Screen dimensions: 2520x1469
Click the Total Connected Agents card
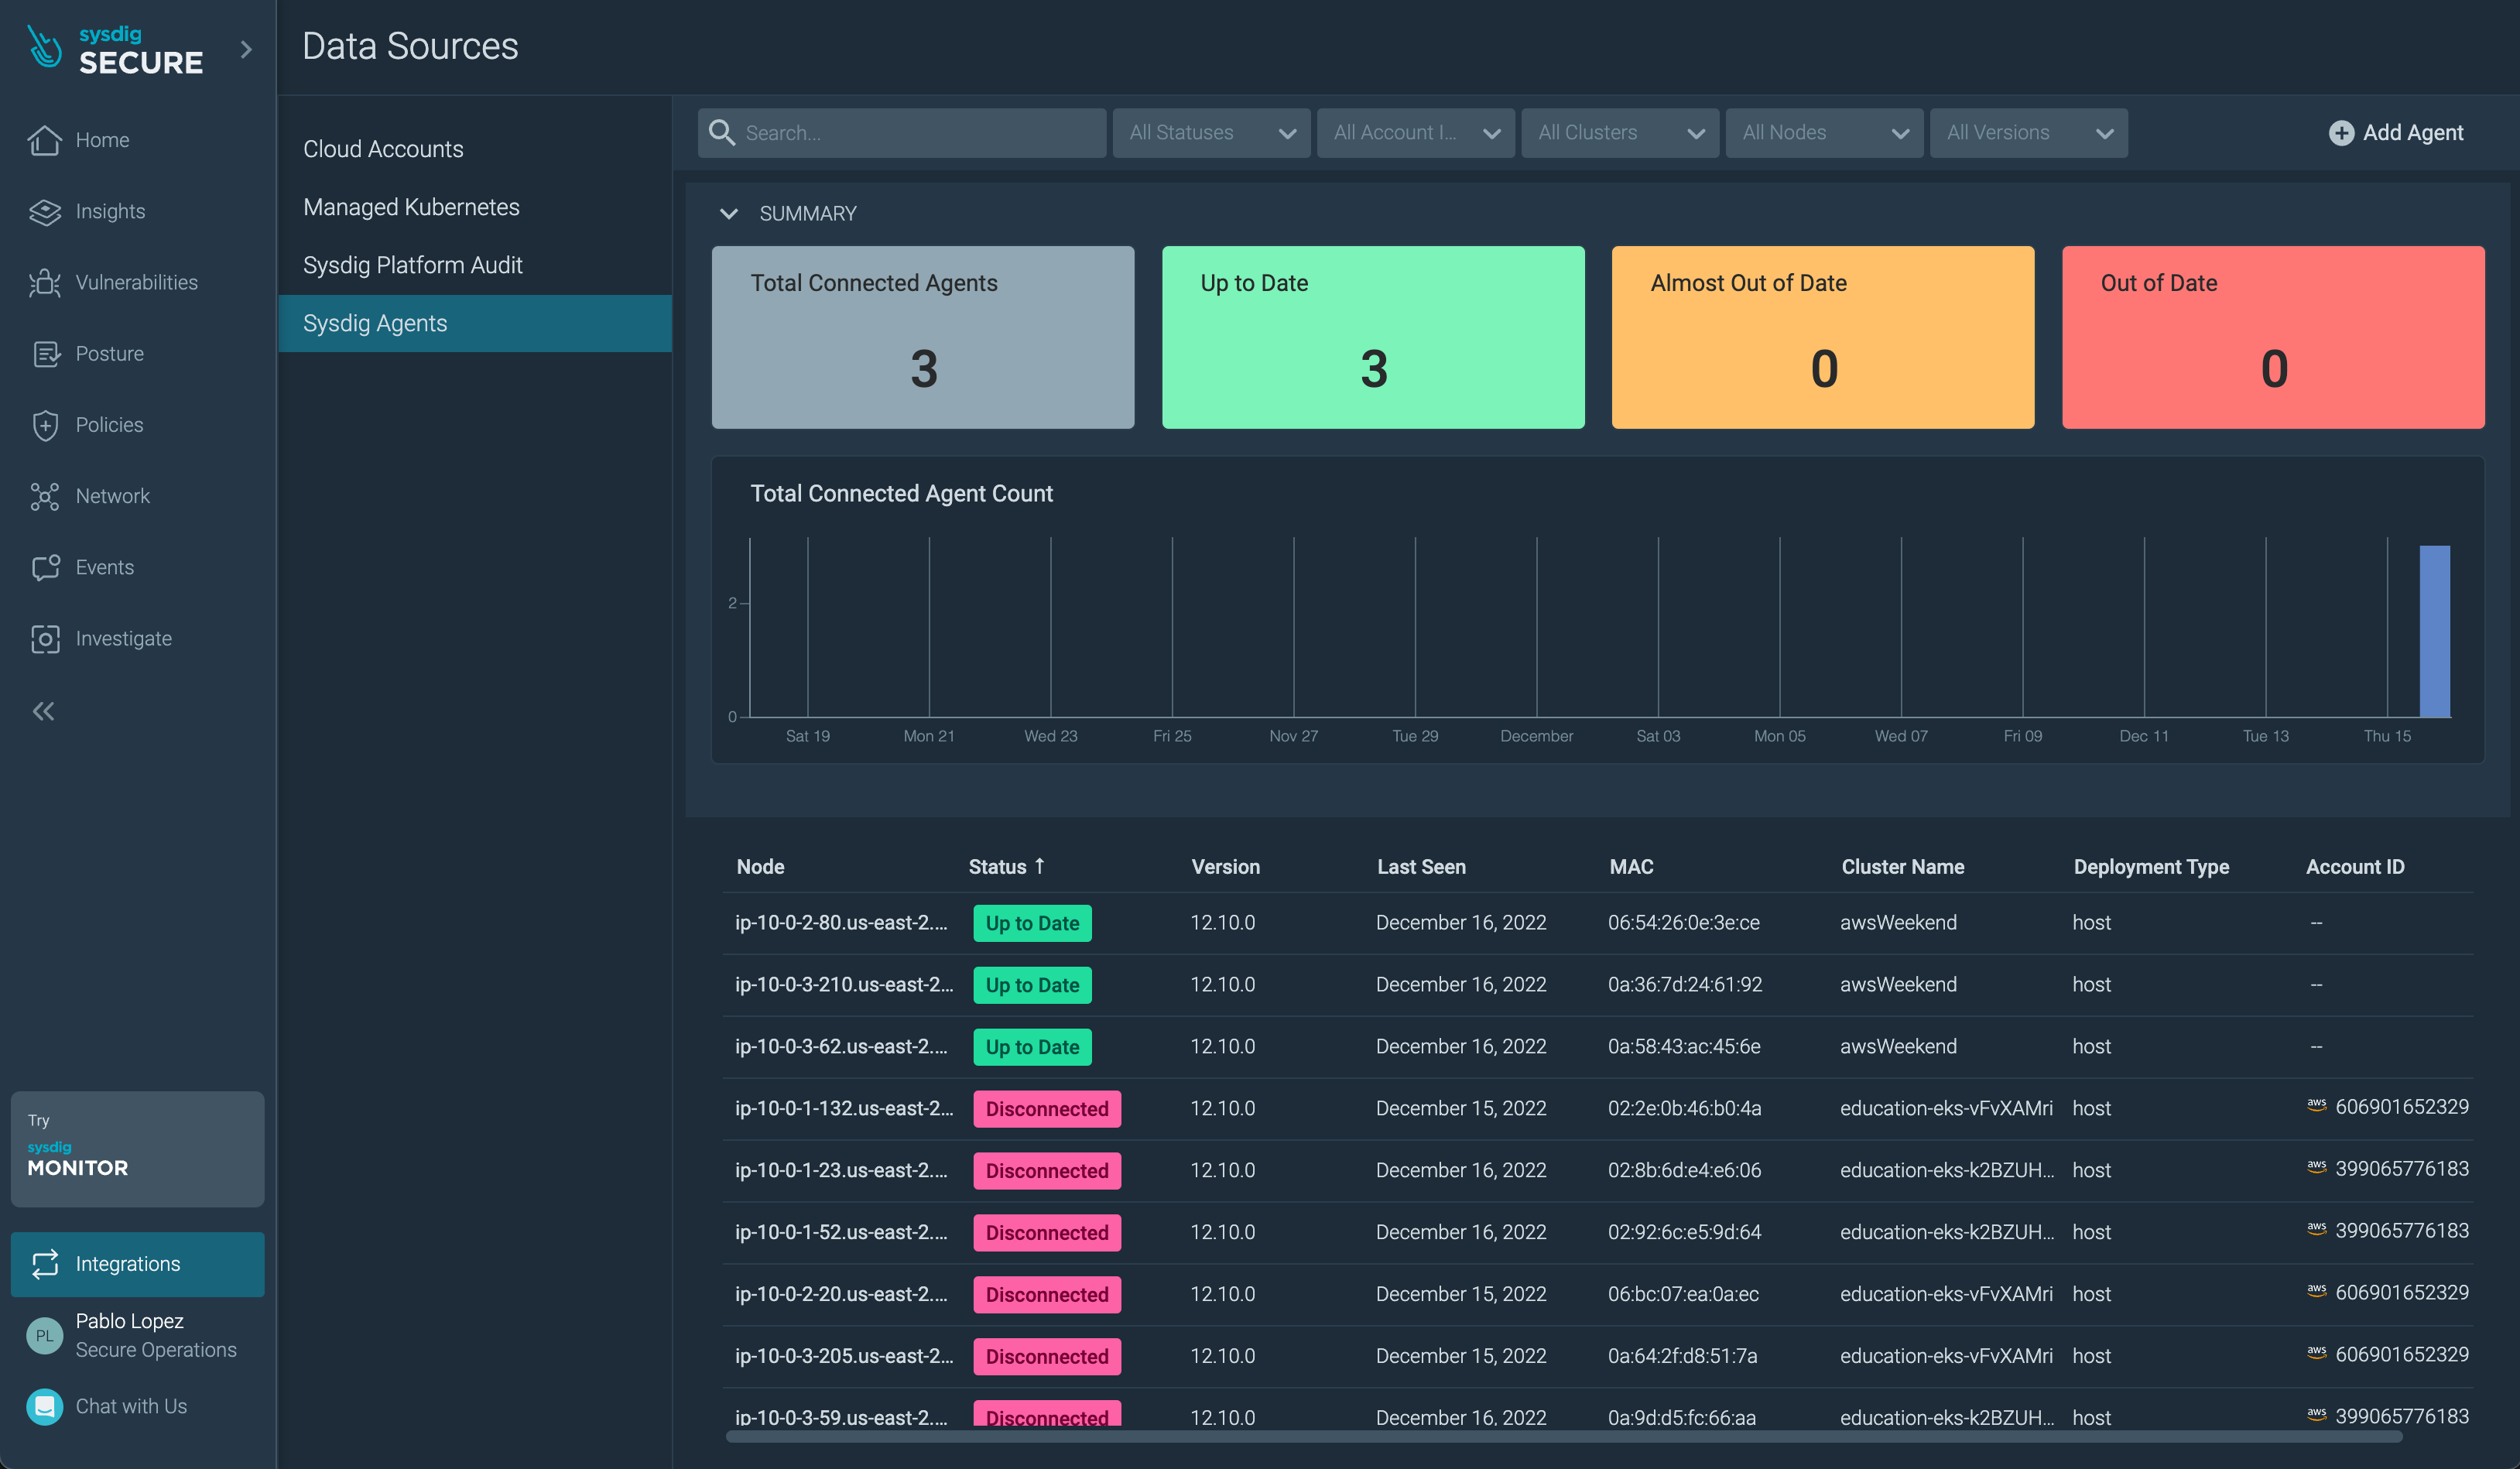pos(922,337)
